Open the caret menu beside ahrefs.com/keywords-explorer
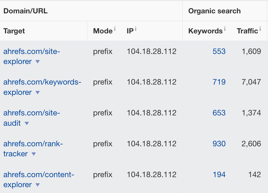This screenshot has width=268, height=193. [38, 92]
